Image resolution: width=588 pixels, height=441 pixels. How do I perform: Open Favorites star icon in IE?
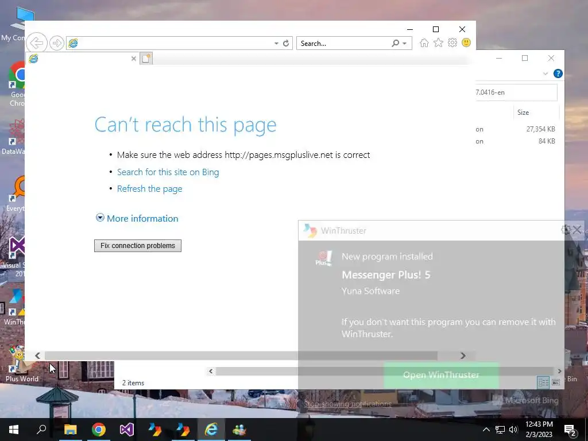pos(438,42)
